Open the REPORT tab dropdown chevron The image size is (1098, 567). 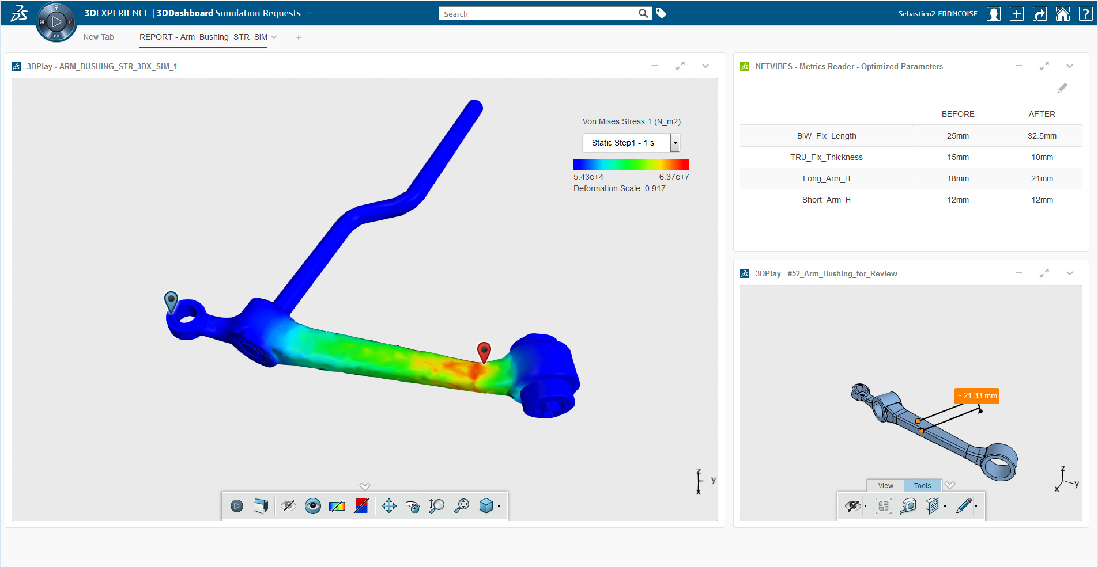(x=274, y=37)
